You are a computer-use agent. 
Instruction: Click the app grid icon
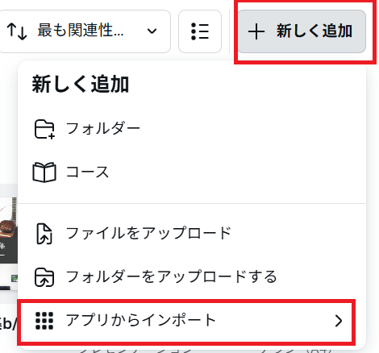(44, 321)
